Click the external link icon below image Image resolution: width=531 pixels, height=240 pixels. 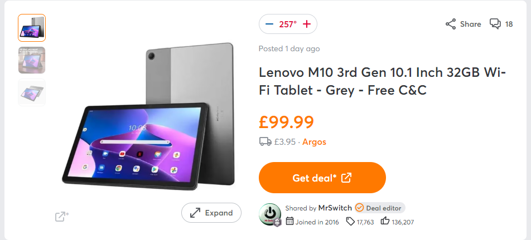61,216
